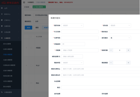140x97 pixels.
Task: Click the 月租费 input field
Action: click(x=80, y=50)
